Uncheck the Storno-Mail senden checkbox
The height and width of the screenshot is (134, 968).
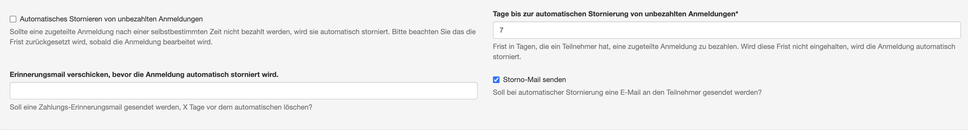(496, 79)
